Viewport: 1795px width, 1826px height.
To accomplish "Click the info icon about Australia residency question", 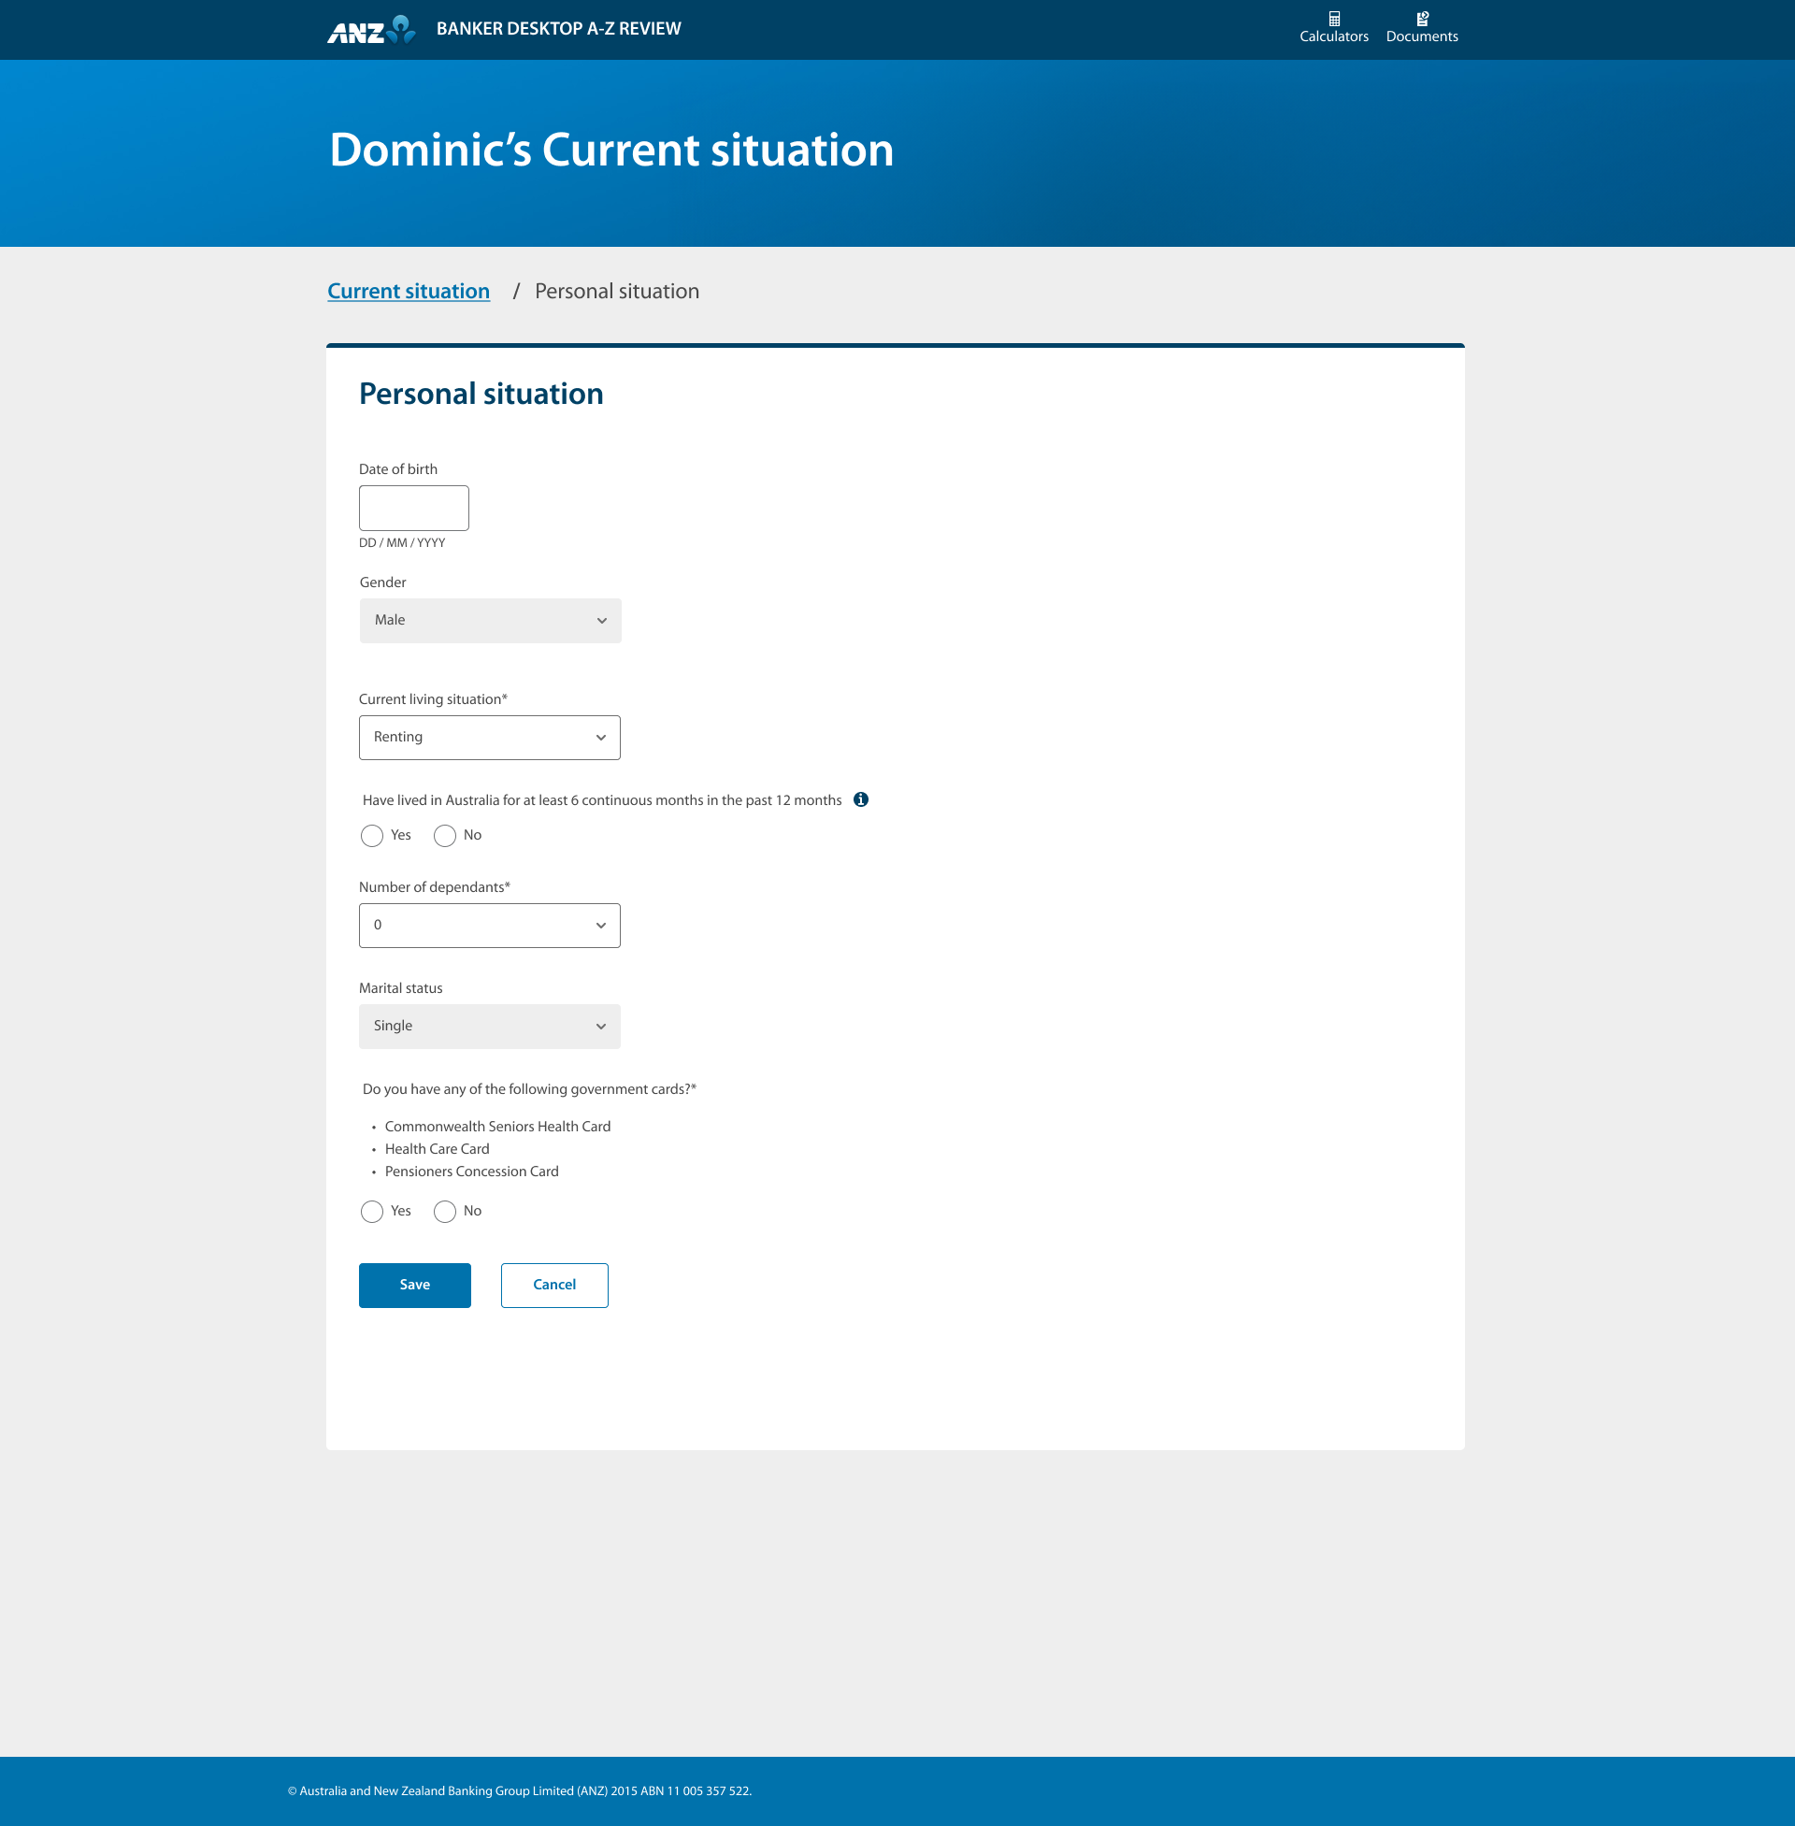I will [x=861, y=799].
